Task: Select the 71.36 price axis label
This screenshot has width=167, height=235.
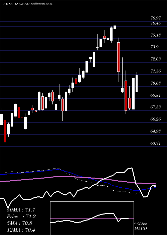Action: tap(156, 71)
